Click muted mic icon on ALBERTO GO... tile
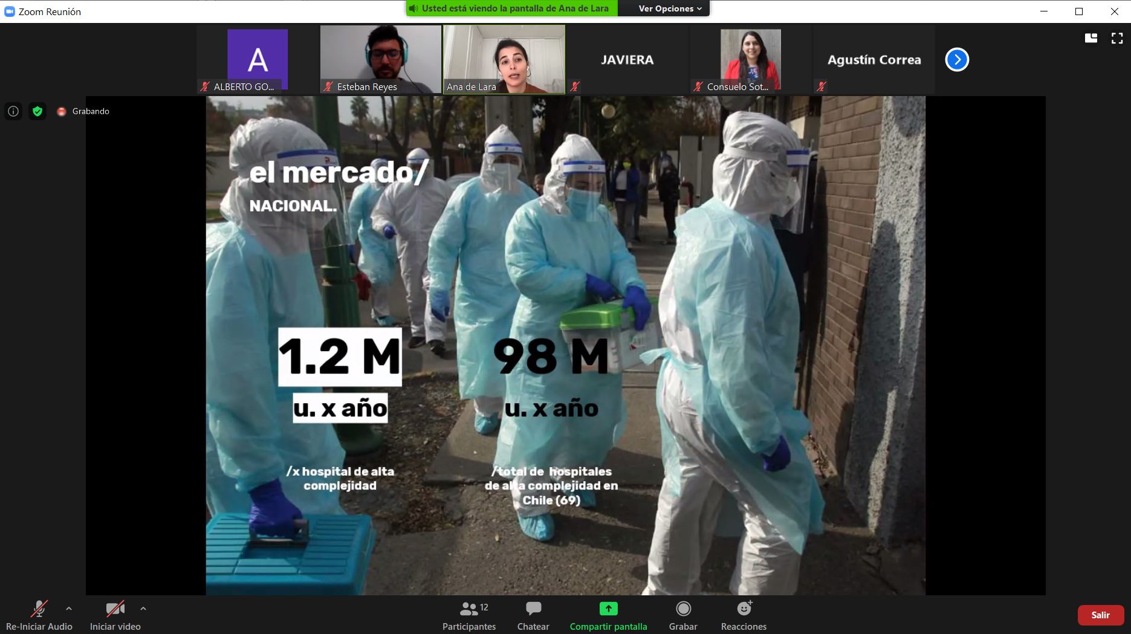 (205, 86)
